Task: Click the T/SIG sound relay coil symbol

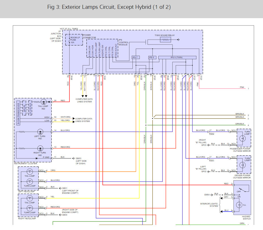Action: (165, 40)
